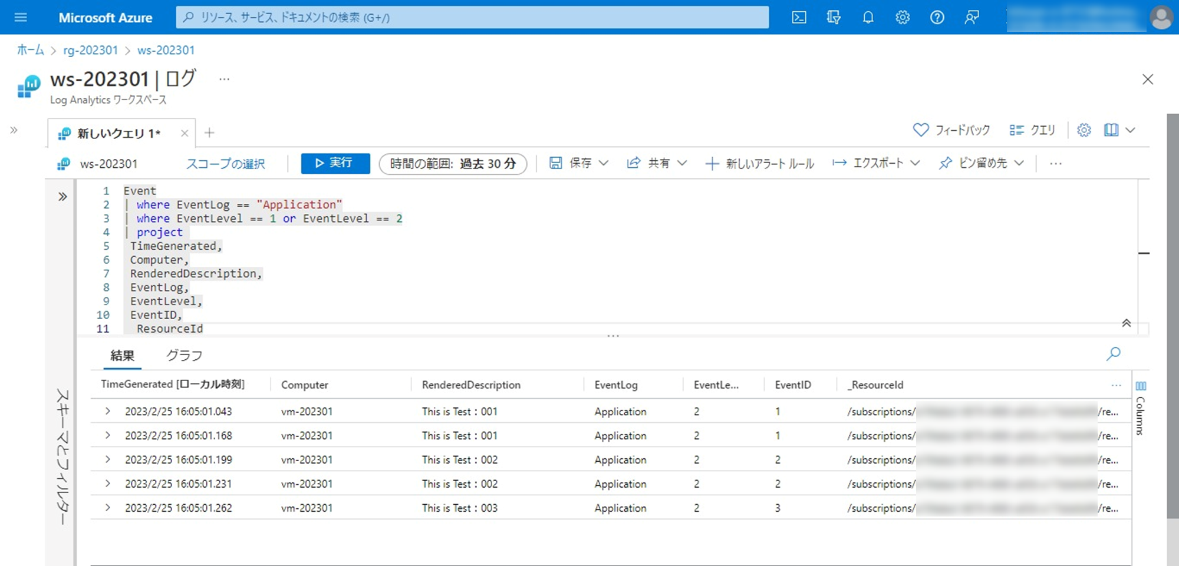Close the 新しいクエリ 1 query tab
The width and height of the screenshot is (1179, 566).
click(185, 133)
